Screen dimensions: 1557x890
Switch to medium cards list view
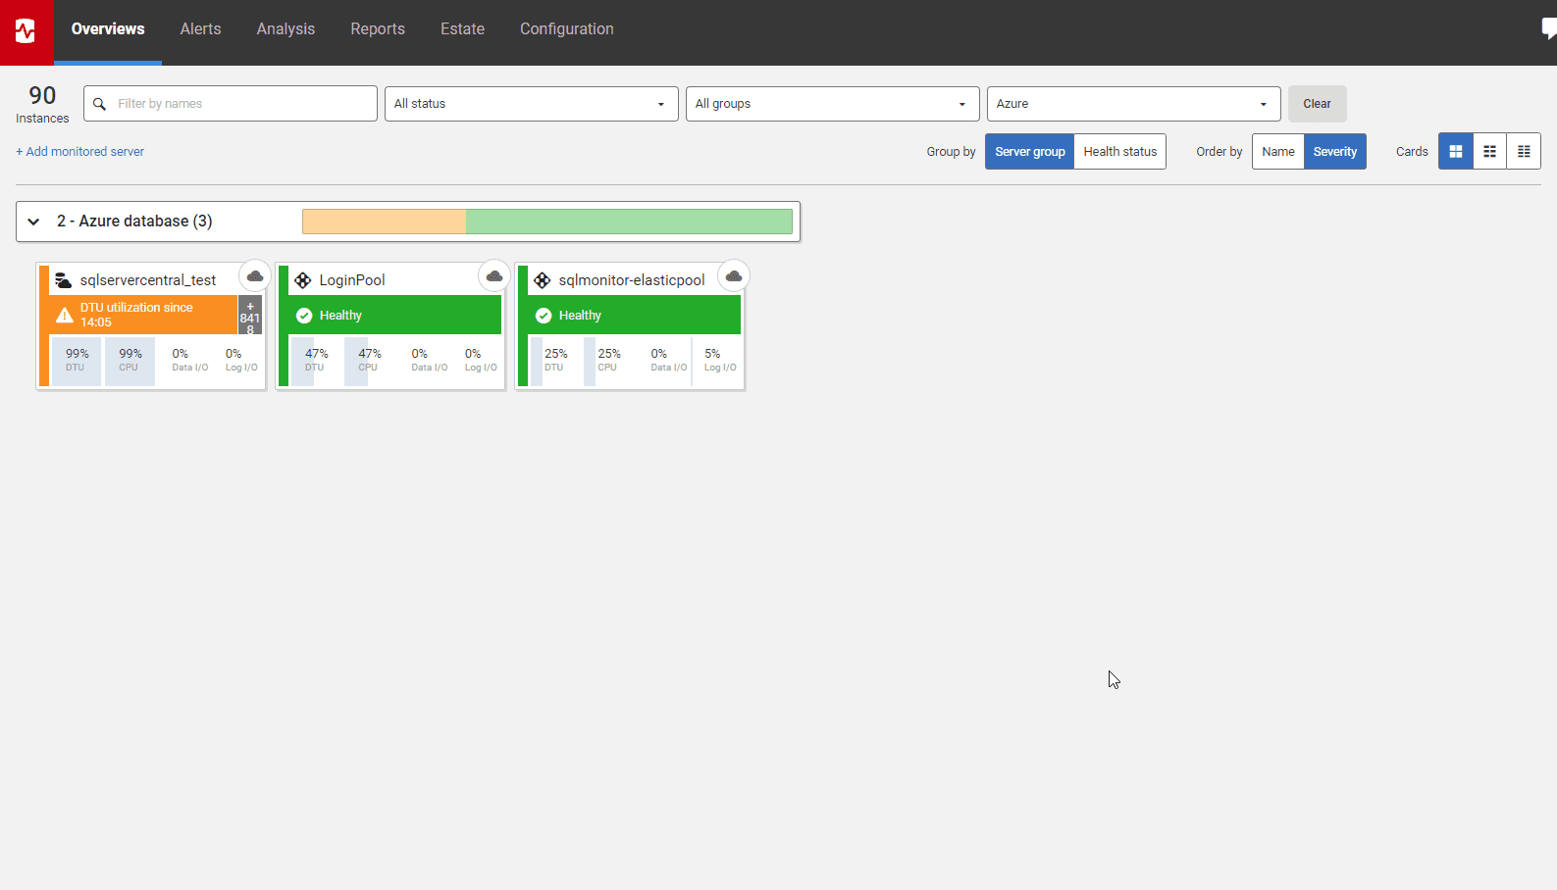point(1489,152)
